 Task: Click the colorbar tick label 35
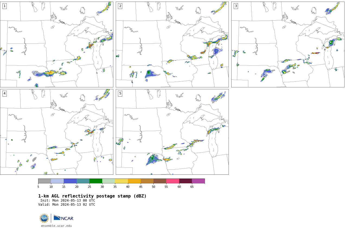click(x=115, y=187)
